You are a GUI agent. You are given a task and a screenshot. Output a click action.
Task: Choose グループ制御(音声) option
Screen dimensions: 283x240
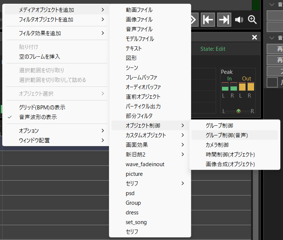pyautogui.click(x=235, y=135)
